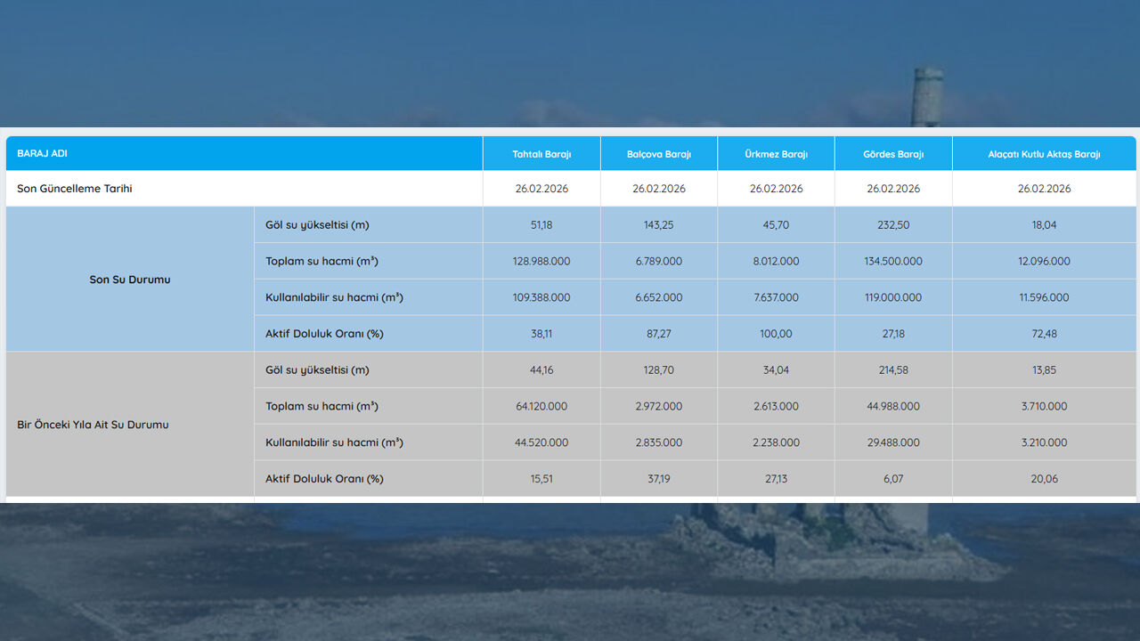1140x641 pixels.
Task: Click the BARAJ ADI header cell
Action: point(42,153)
